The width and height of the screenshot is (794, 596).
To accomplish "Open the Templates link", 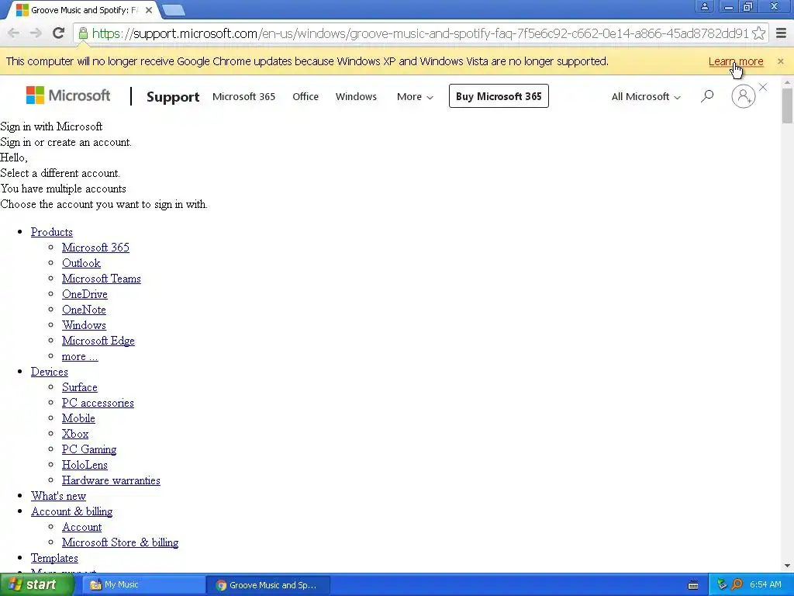I will [54, 558].
